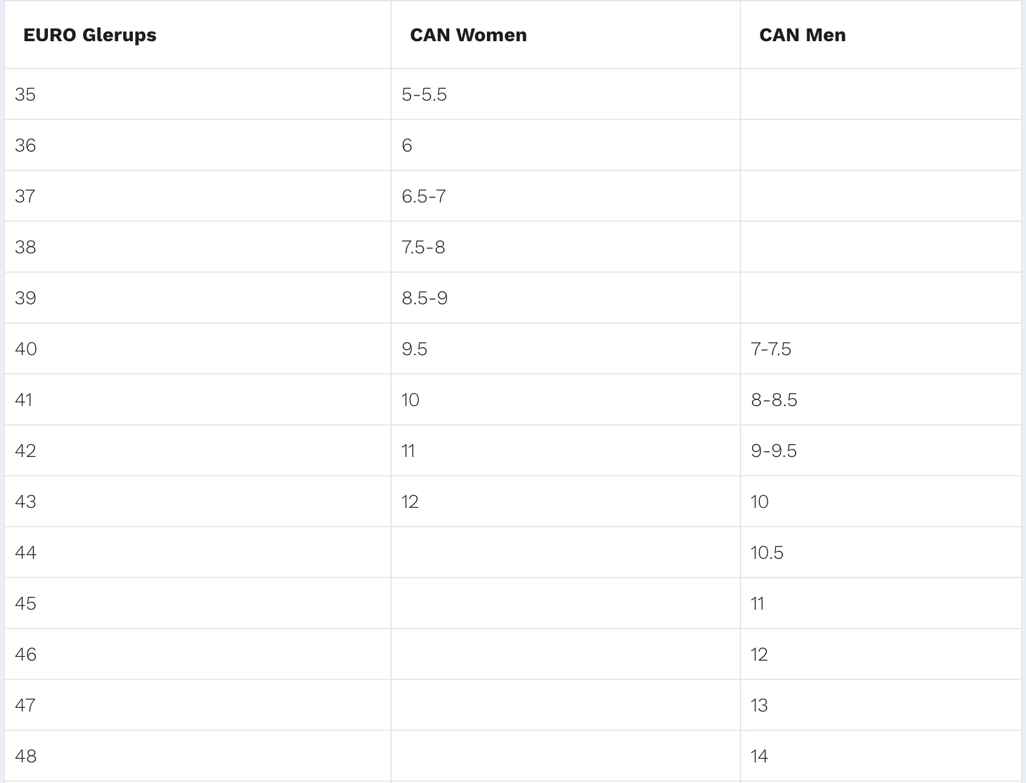This screenshot has height=783, width=1026.
Task: Select EURO size 42 cell
Action: pyautogui.click(x=198, y=451)
